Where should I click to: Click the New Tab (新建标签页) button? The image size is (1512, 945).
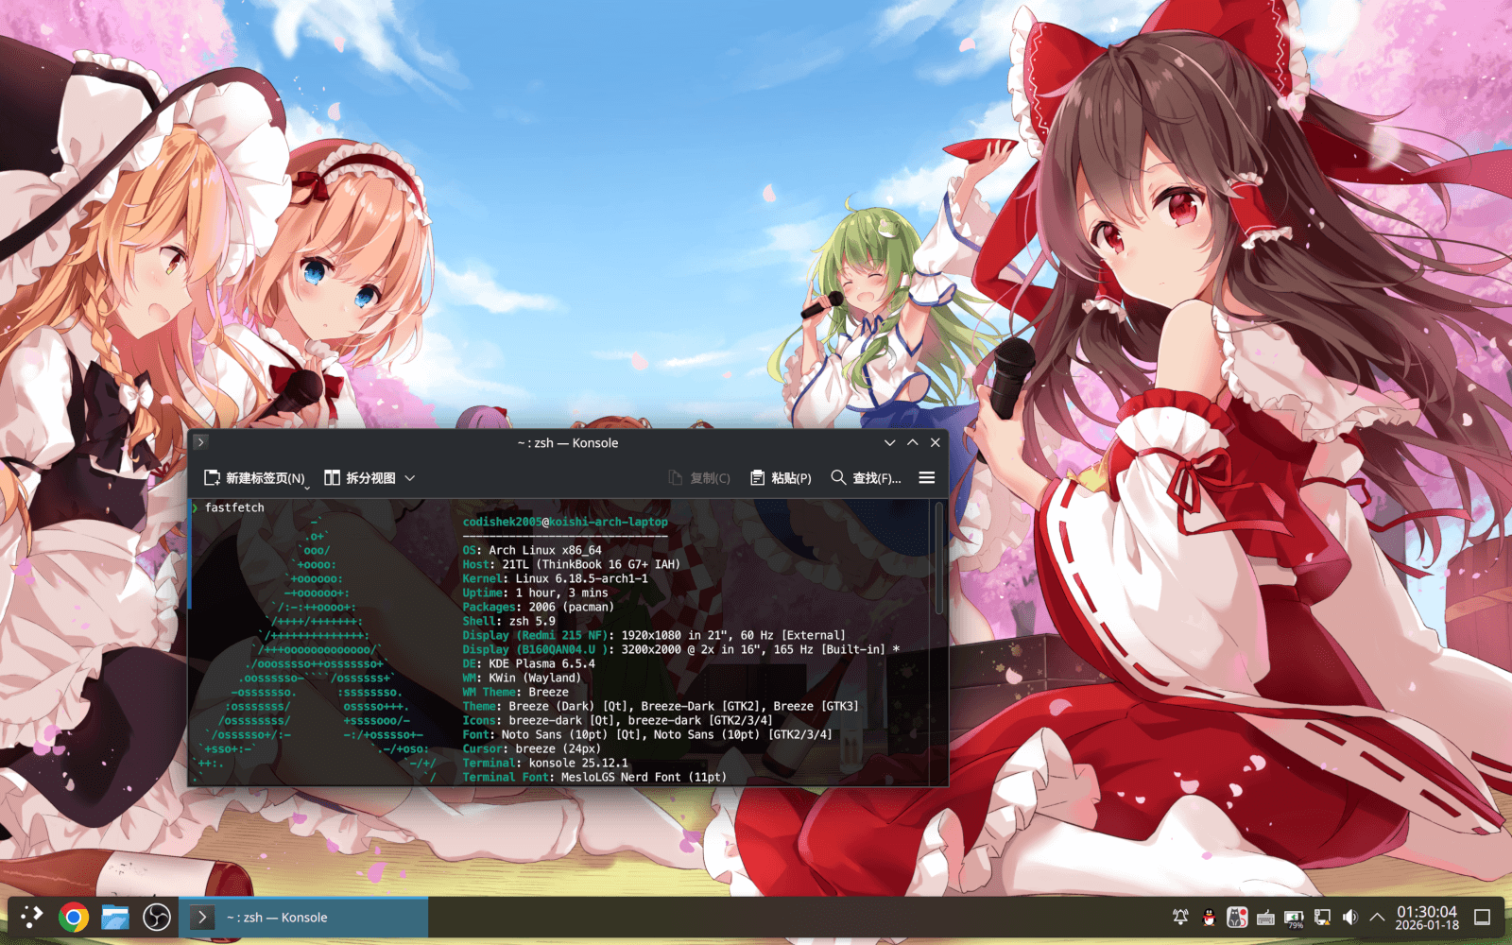(x=255, y=478)
